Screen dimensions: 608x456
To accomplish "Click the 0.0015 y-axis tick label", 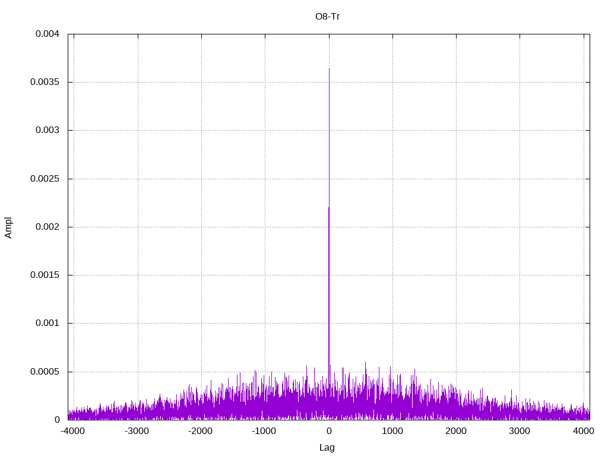I will 45,275.
